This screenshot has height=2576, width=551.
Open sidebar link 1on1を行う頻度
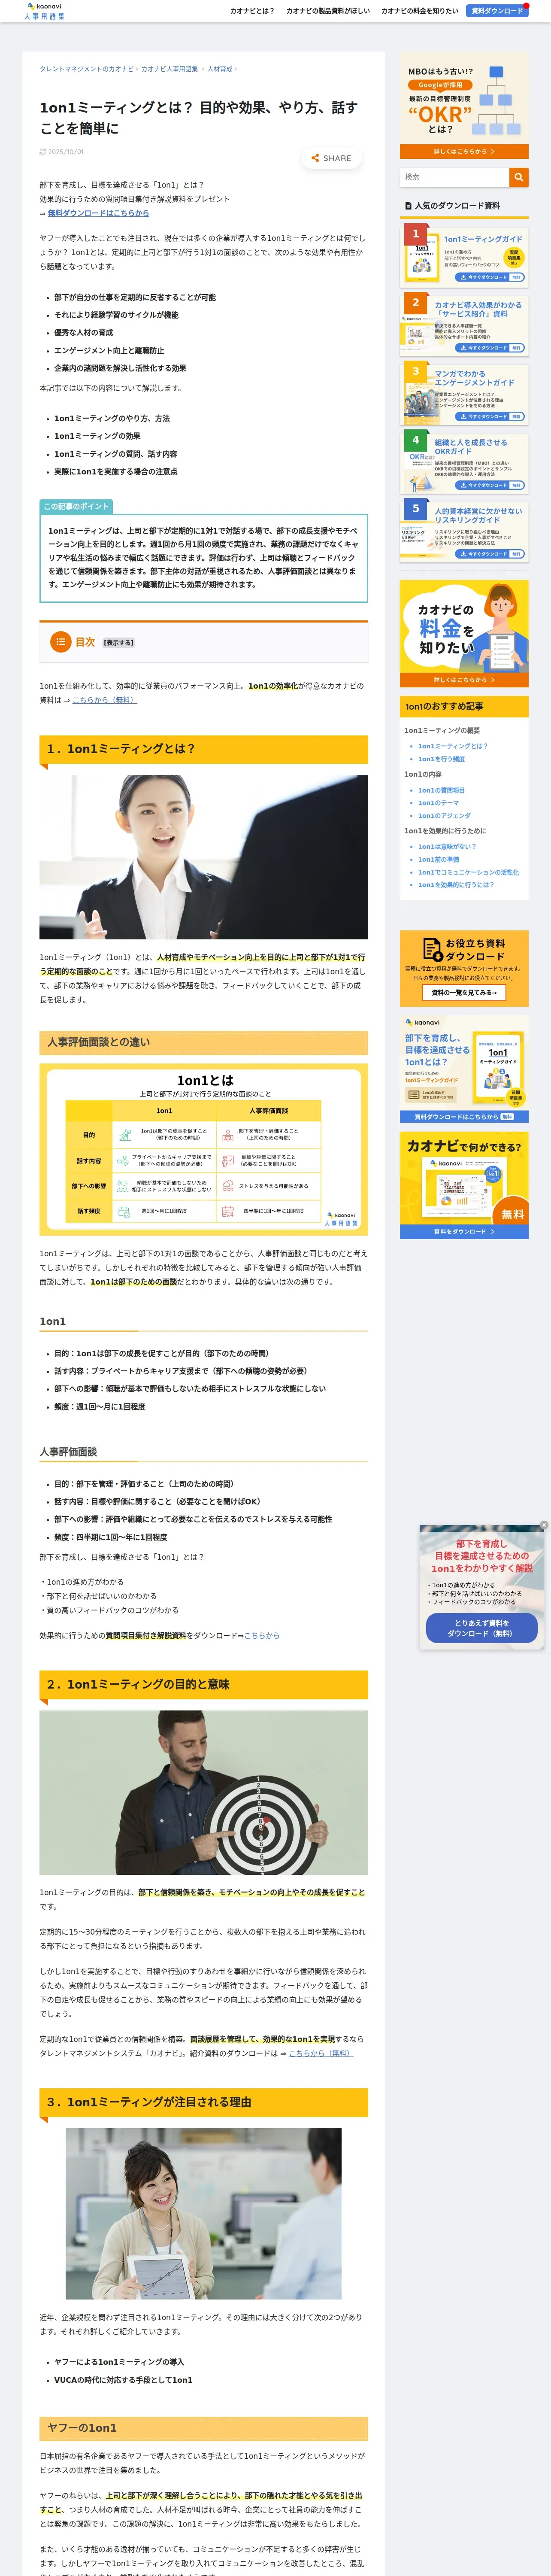tap(441, 759)
